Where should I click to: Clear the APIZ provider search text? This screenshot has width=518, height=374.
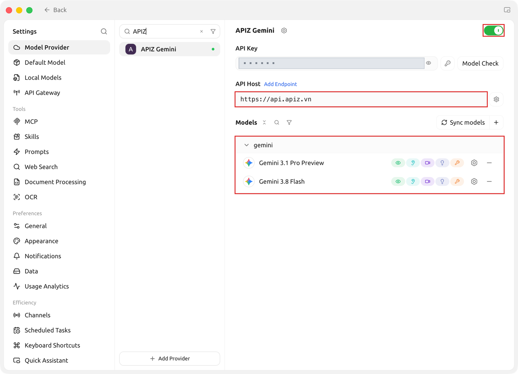[x=202, y=31]
